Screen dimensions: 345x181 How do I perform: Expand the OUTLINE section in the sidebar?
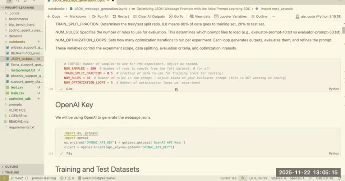tap(11, 167)
